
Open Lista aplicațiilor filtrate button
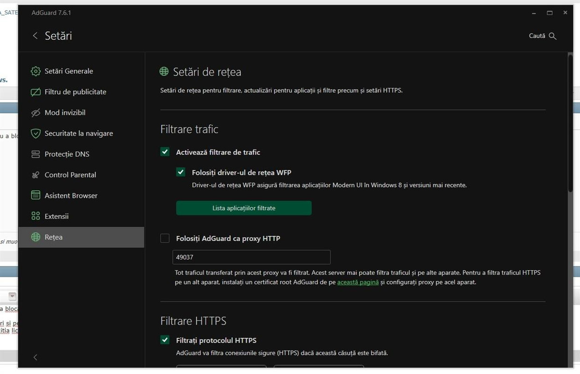[244, 208]
